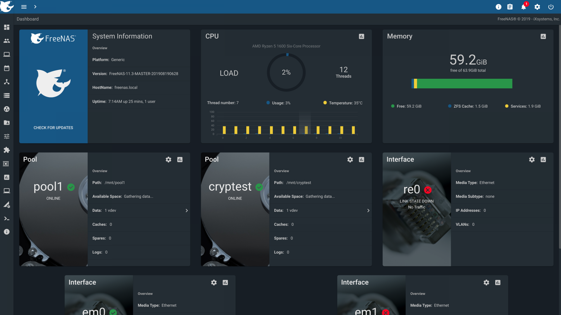The image size is (561, 315).
Task: Click the Usage: 3% legend item
Action: (278, 103)
